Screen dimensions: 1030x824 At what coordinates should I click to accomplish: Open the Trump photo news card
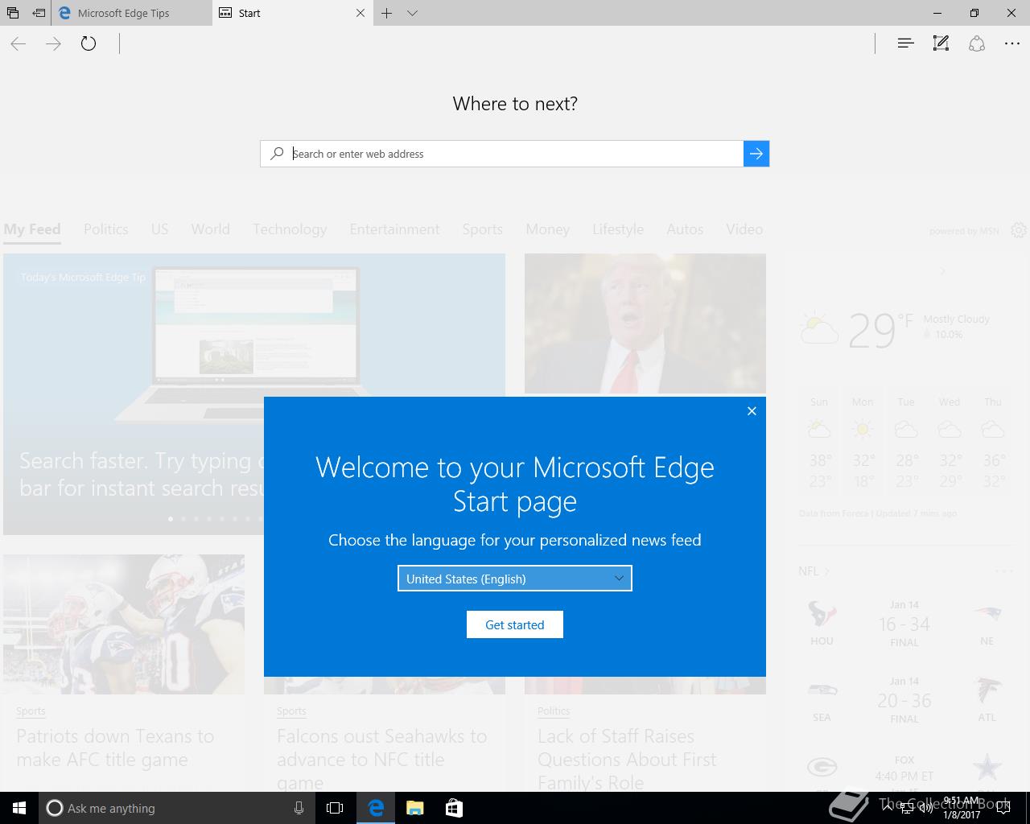click(x=645, y=323)
